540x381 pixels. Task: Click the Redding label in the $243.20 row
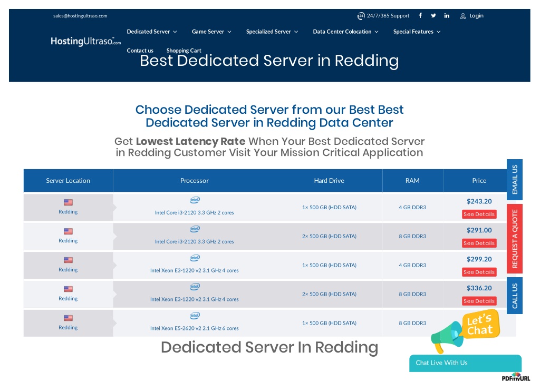pos(68,212)
